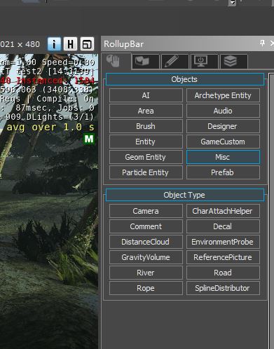This screenshot has width=274, height=349.
Task: Switch to the Terrain tab icon
Action: pyautogui.click(x=146, y=62)
